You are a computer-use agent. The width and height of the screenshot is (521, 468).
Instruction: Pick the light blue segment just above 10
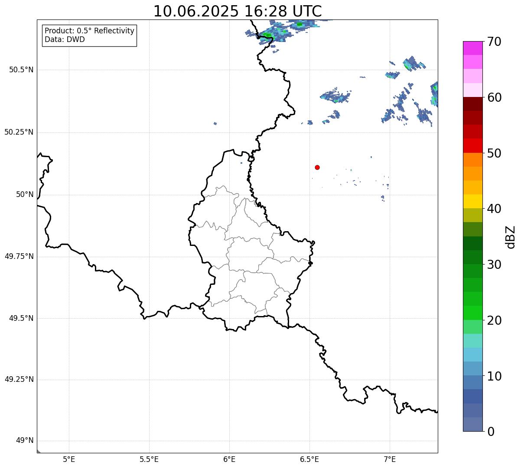pos(472,368)
